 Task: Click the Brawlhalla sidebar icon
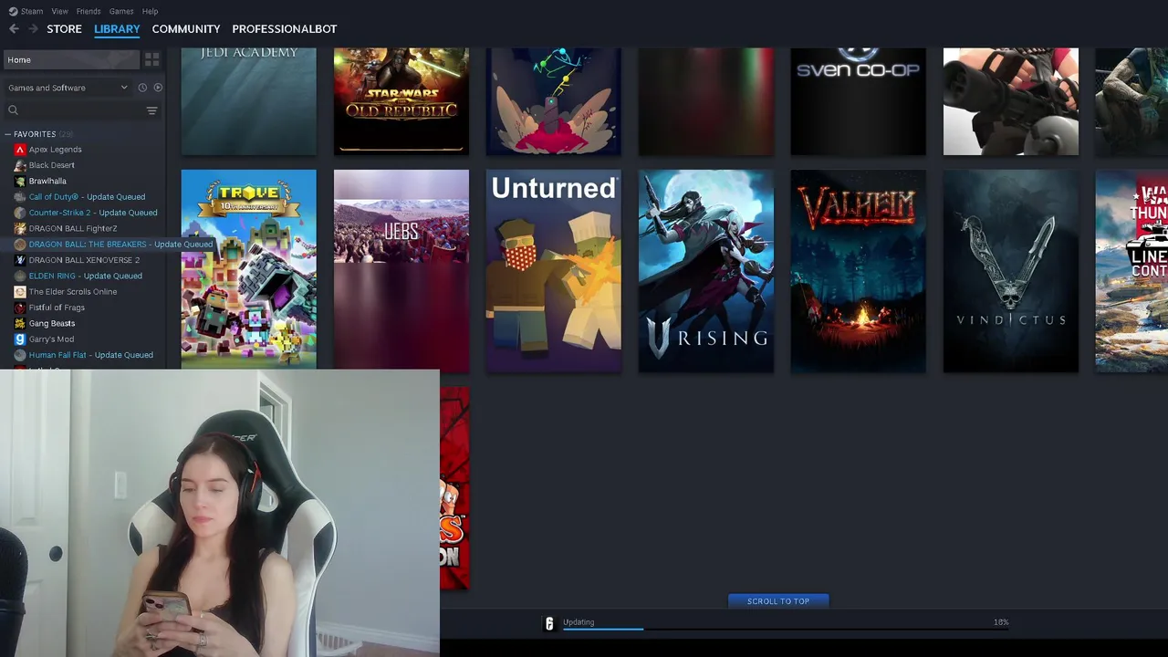(20, 181)
